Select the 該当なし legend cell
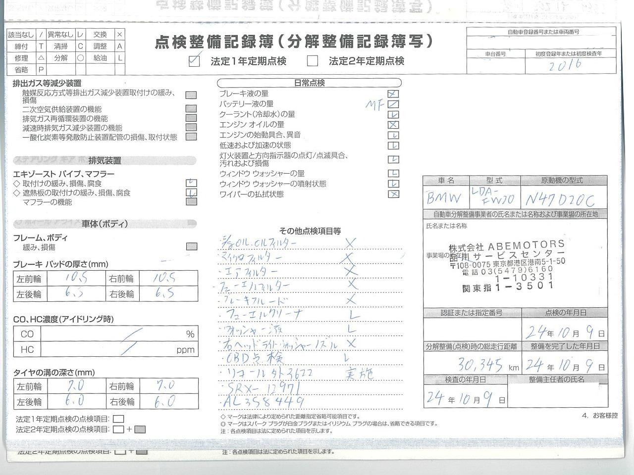 point(21,34)
